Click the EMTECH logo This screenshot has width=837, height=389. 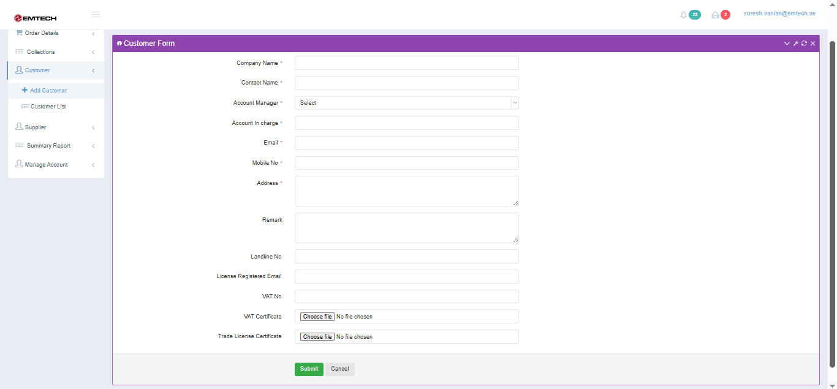pyautogui.click(x=35, y=18)
